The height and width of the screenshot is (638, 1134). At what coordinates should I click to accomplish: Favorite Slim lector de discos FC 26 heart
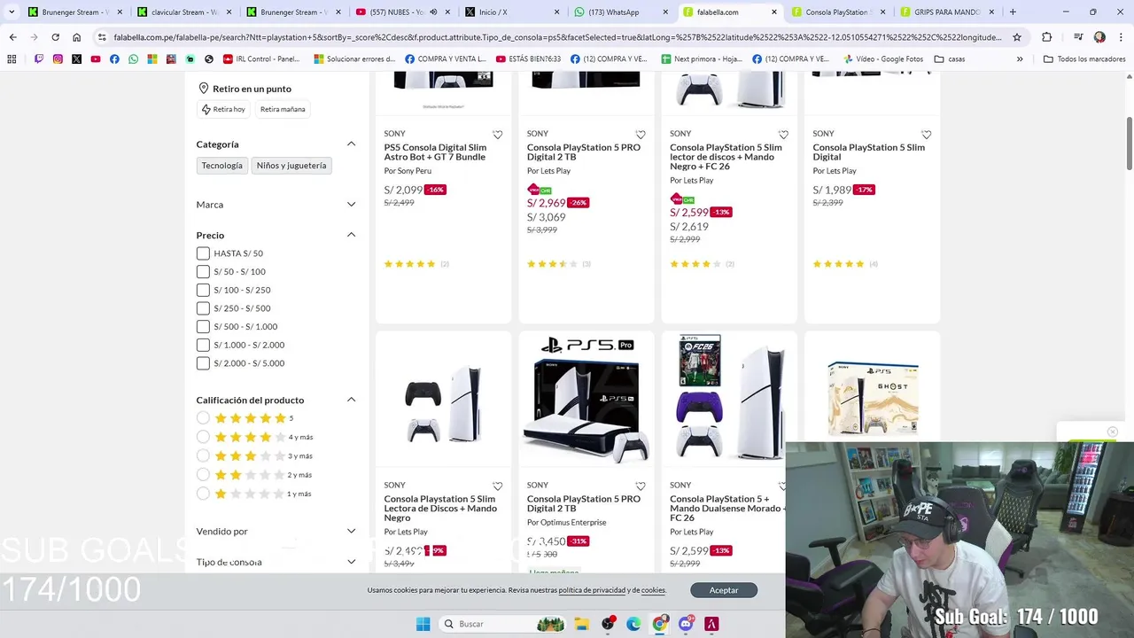(783, 135)
